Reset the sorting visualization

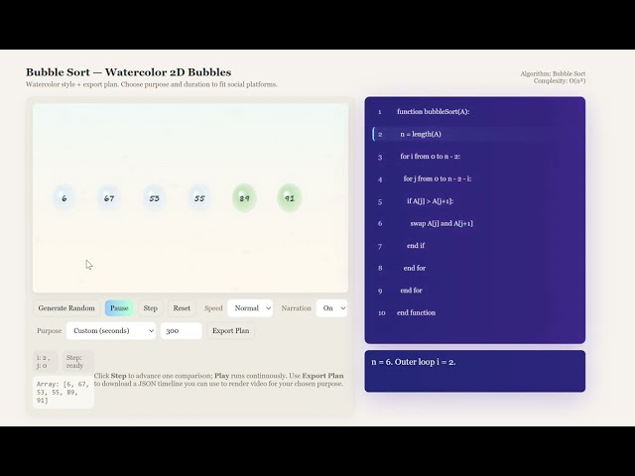click(x=182, y=308)
